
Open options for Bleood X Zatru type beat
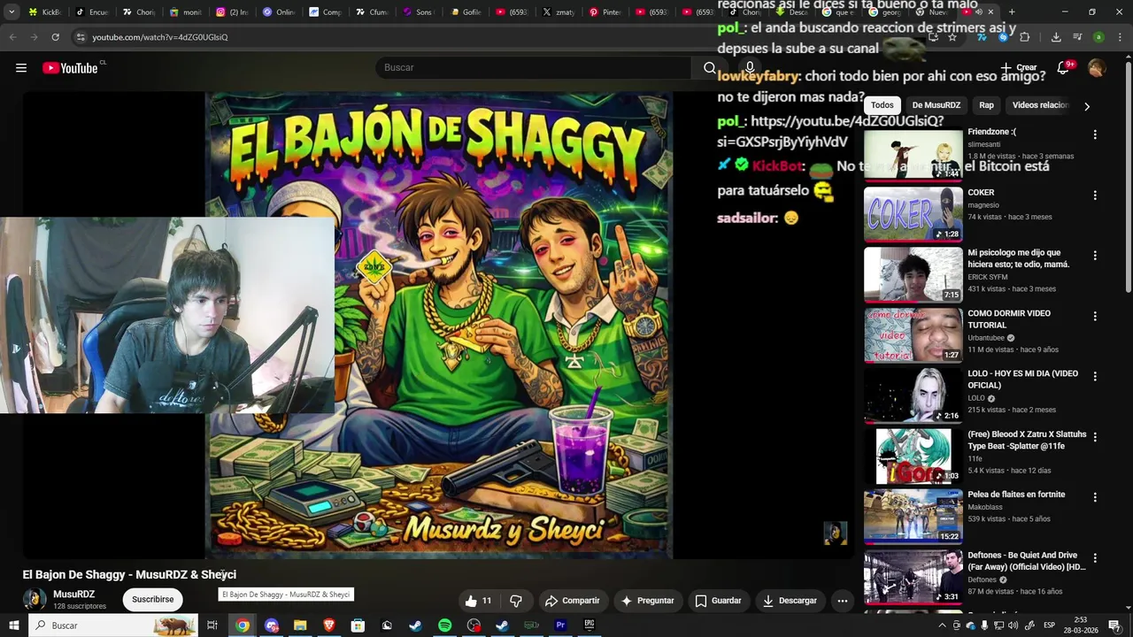coord(1095,437)
